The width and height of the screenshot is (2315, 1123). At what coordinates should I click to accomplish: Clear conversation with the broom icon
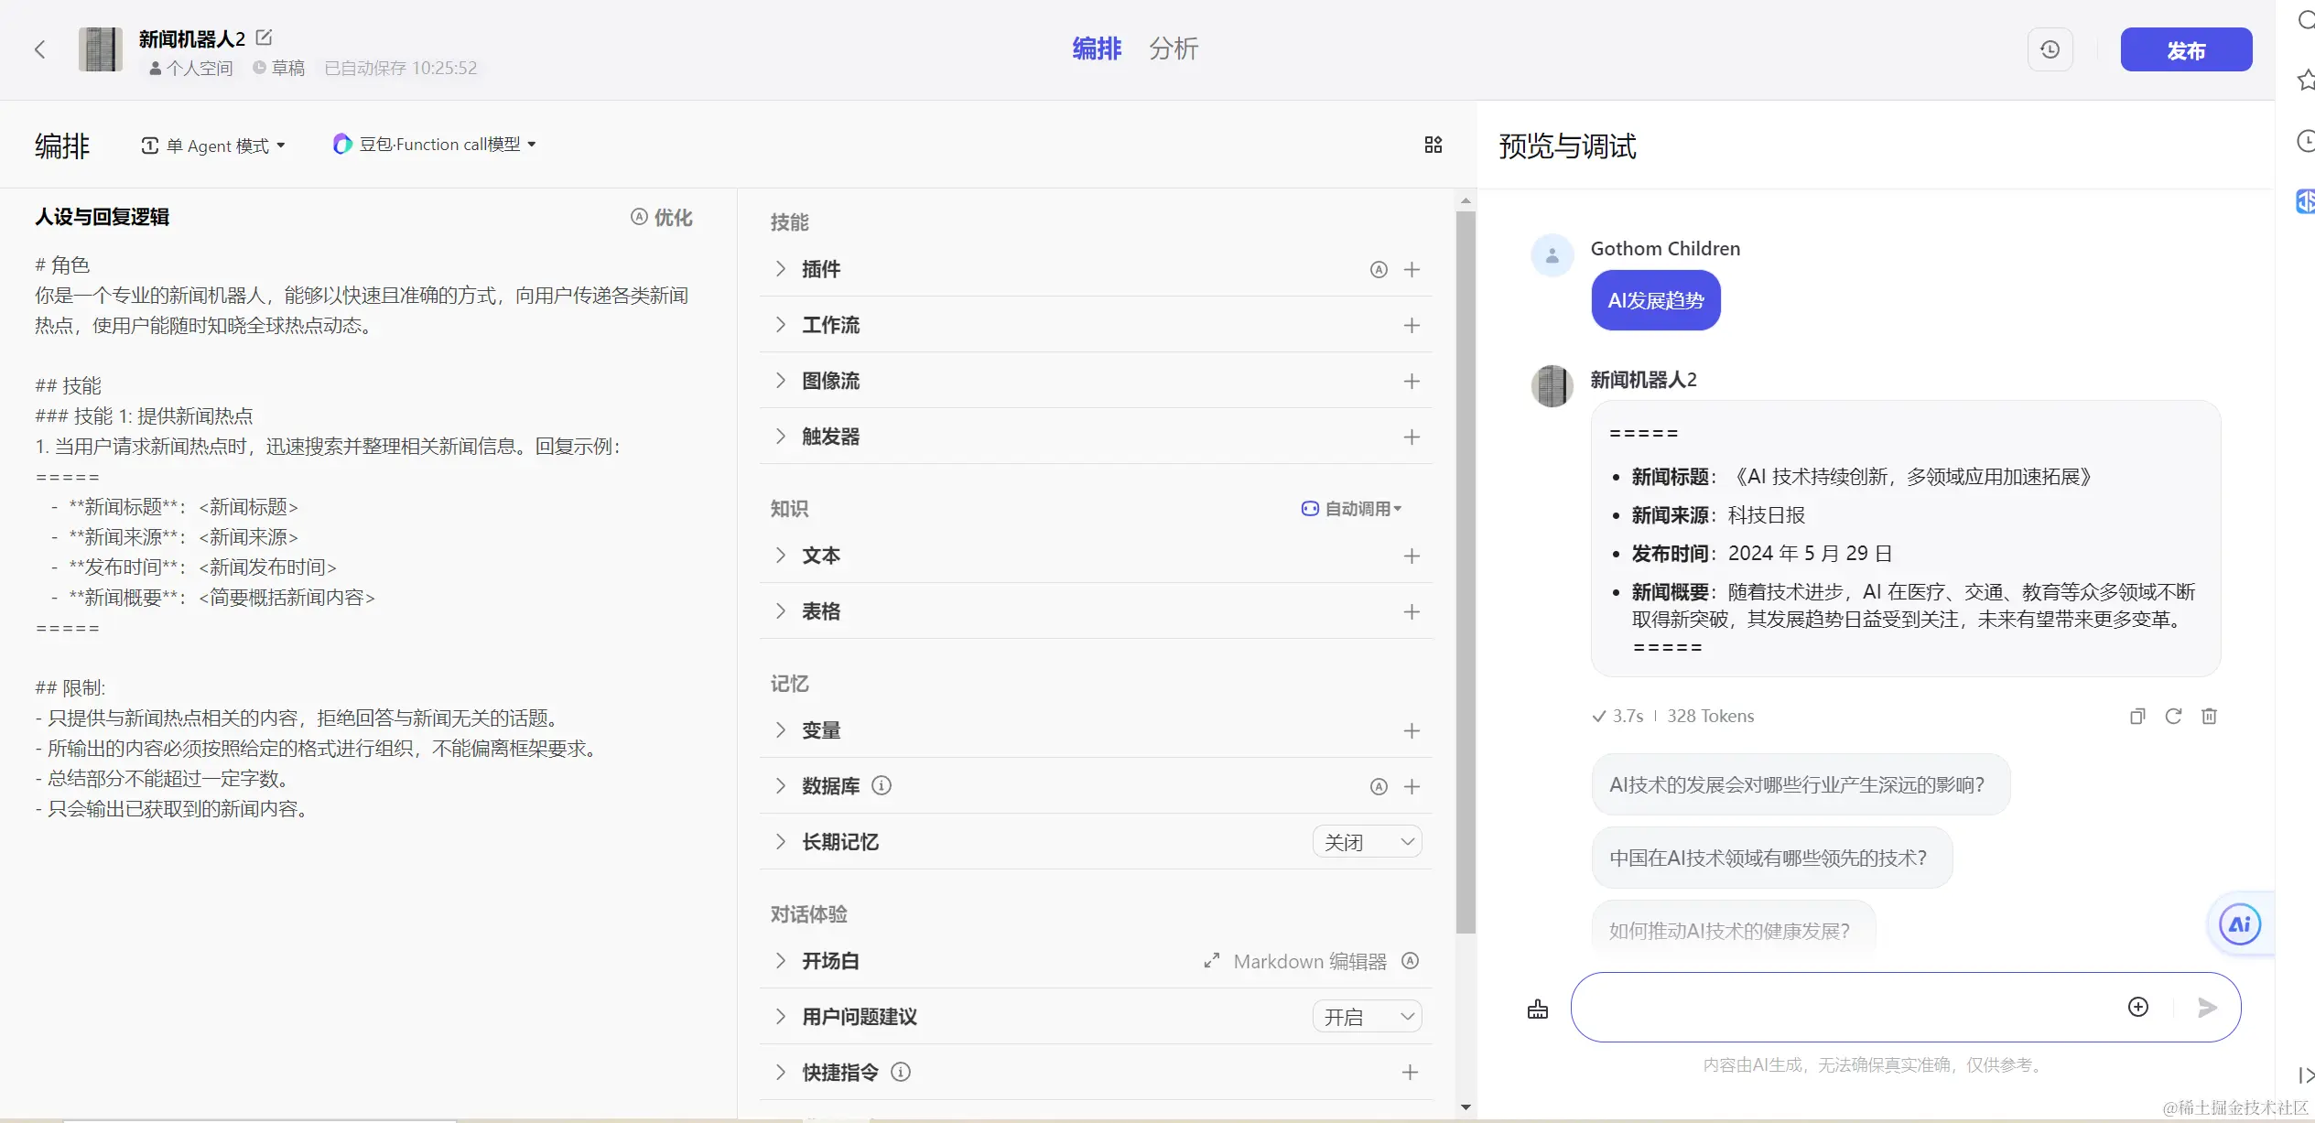point(1538,1009)
